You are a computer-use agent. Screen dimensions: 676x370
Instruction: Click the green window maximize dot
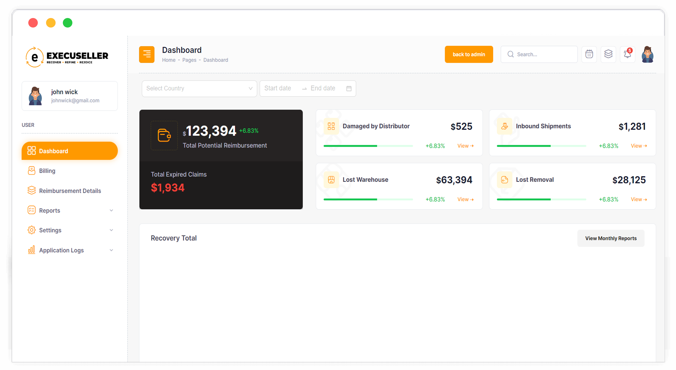click(x=67, y=23)
